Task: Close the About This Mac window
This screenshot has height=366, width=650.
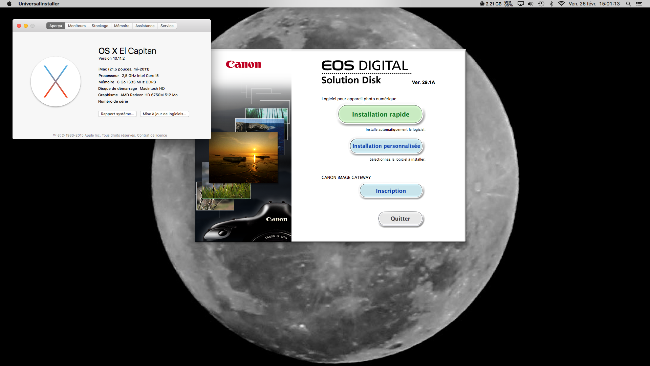Action: [19, 26]
